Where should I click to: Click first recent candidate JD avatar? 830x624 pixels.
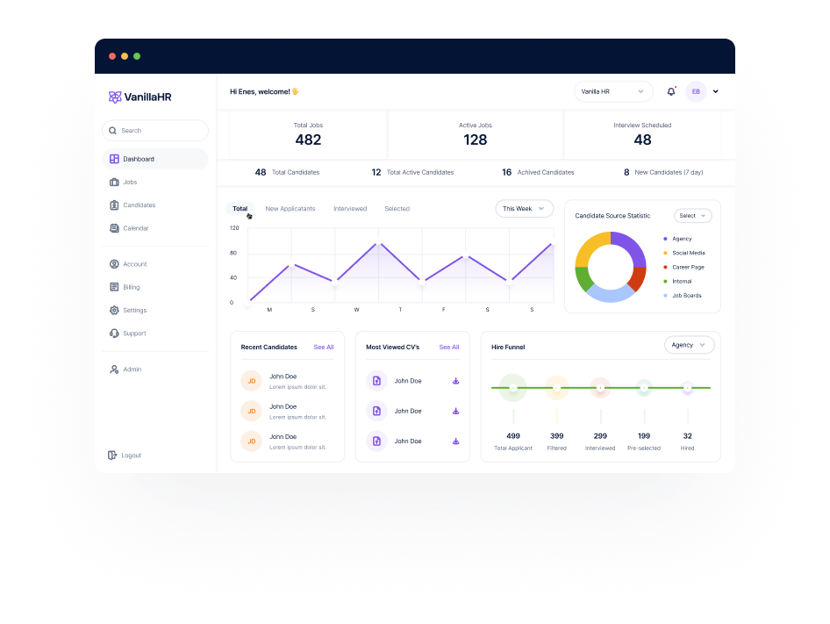pos(252,381)
